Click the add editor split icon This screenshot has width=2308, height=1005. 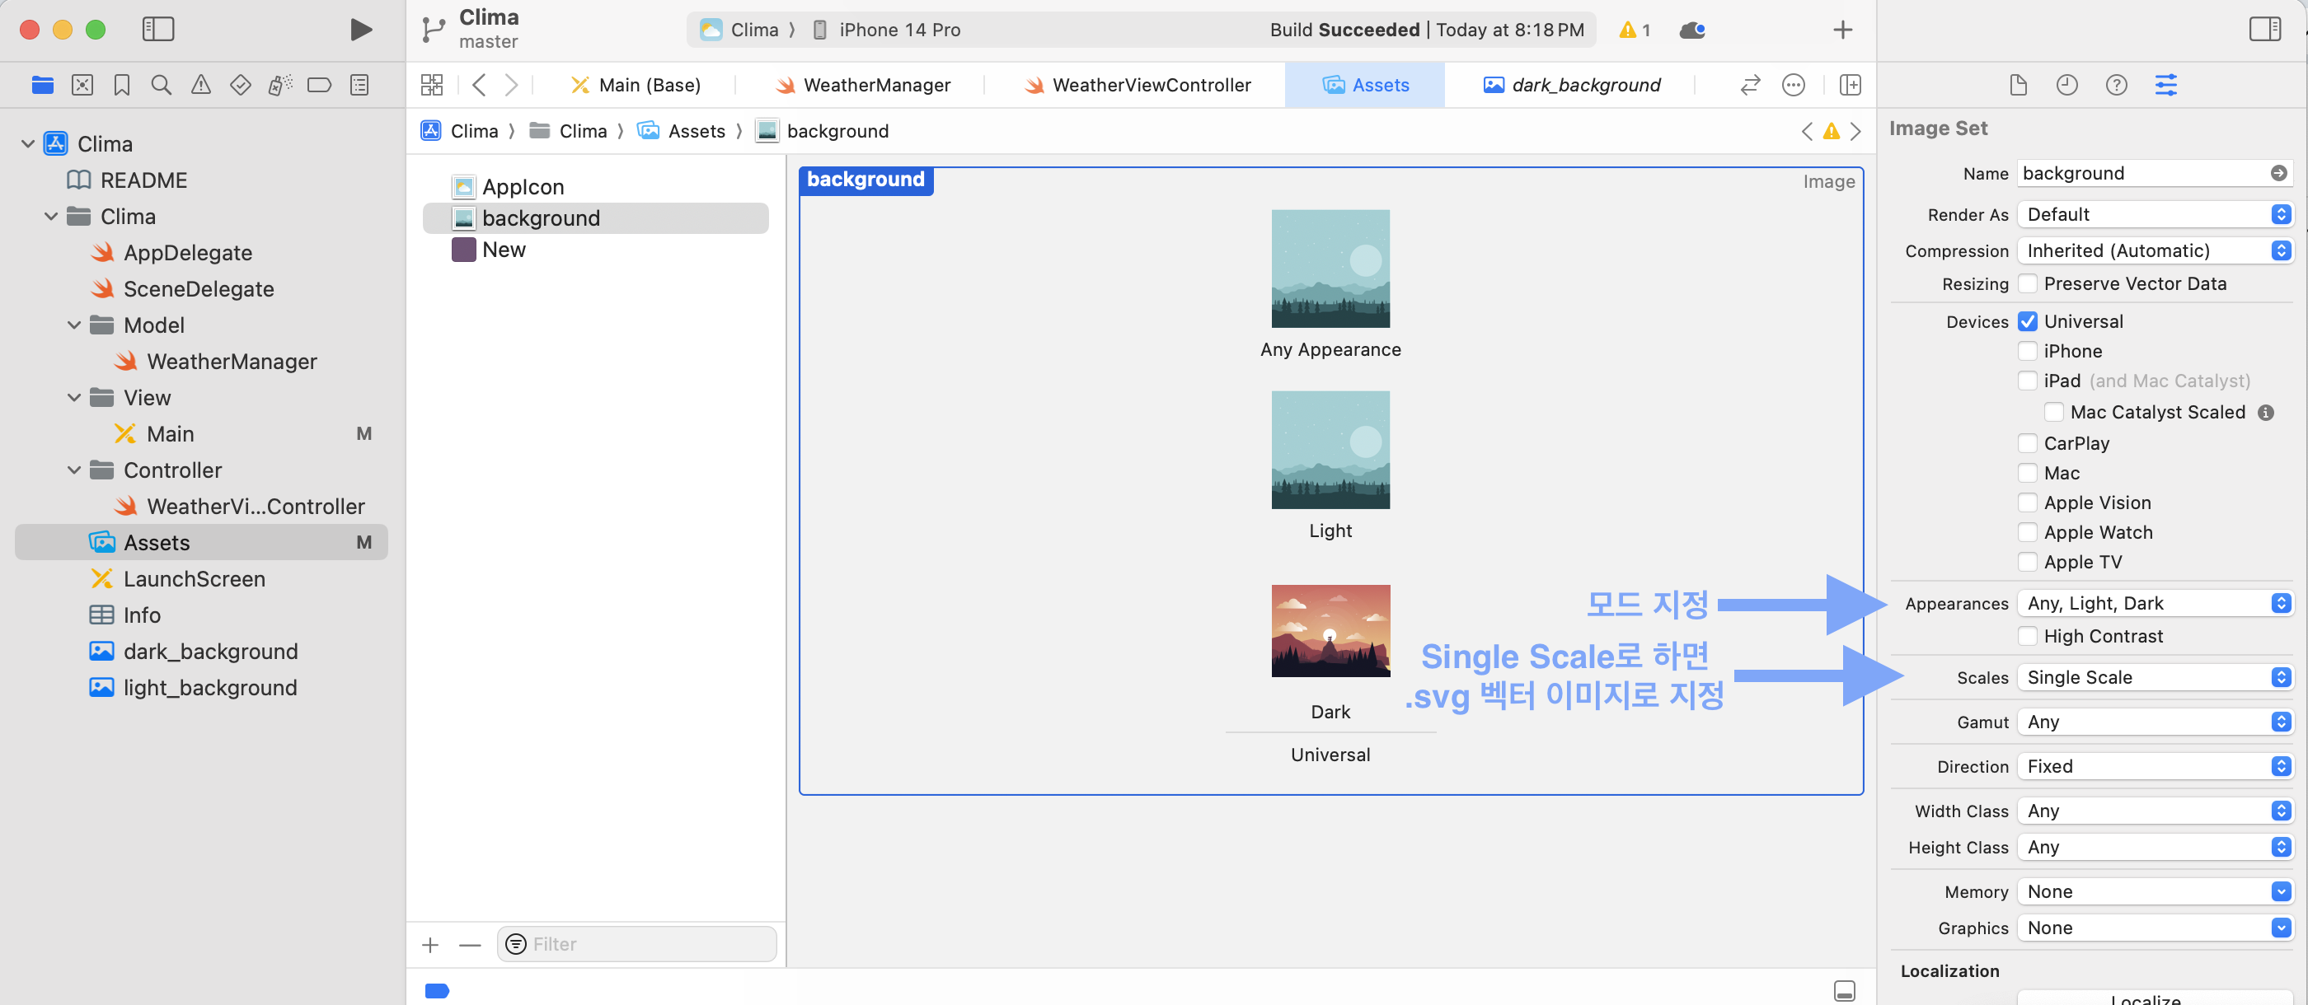click(1851, 85)
